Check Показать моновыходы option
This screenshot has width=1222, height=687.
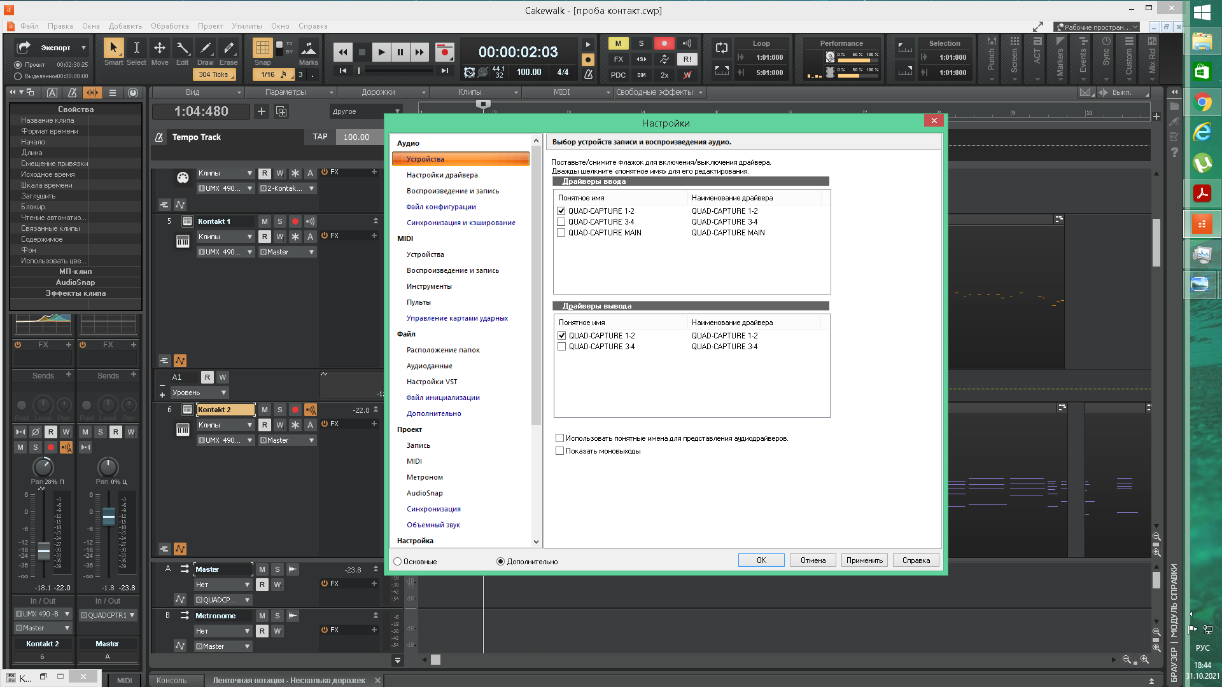(x=559, y=451)
